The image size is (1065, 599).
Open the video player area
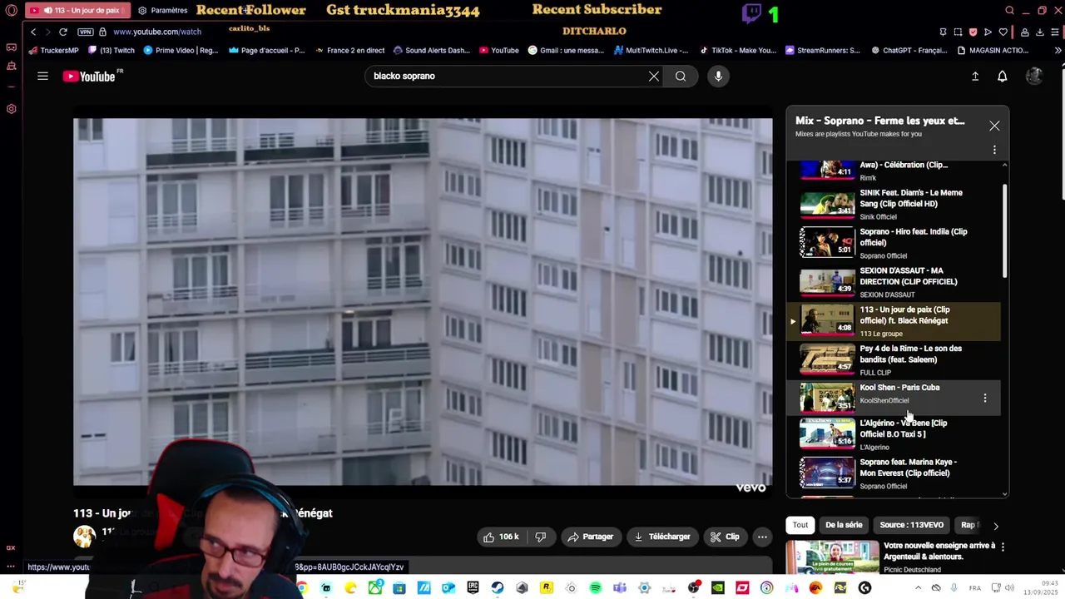tap(423, 302)
